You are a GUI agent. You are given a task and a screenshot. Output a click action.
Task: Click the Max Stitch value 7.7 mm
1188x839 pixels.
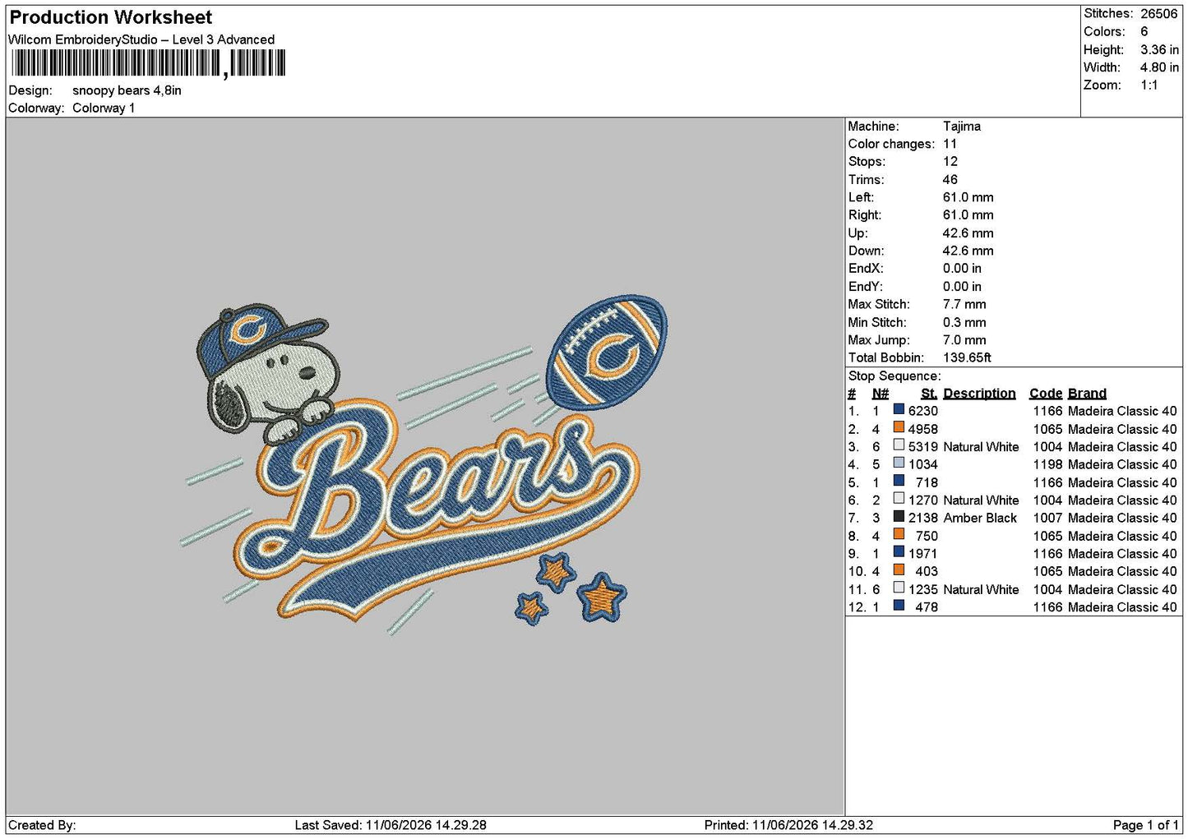[965, 304]
